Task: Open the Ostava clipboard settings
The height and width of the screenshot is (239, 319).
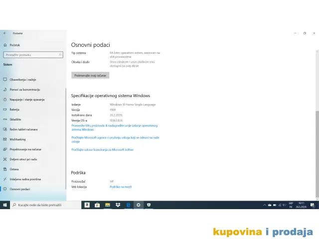Action: [x=14, y=169]
